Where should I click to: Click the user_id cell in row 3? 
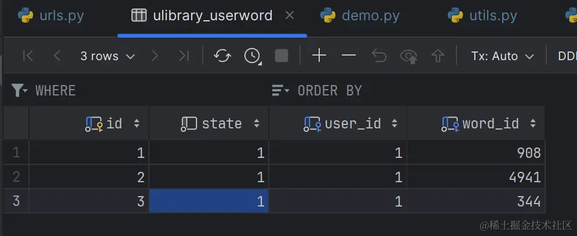[338, 201]
